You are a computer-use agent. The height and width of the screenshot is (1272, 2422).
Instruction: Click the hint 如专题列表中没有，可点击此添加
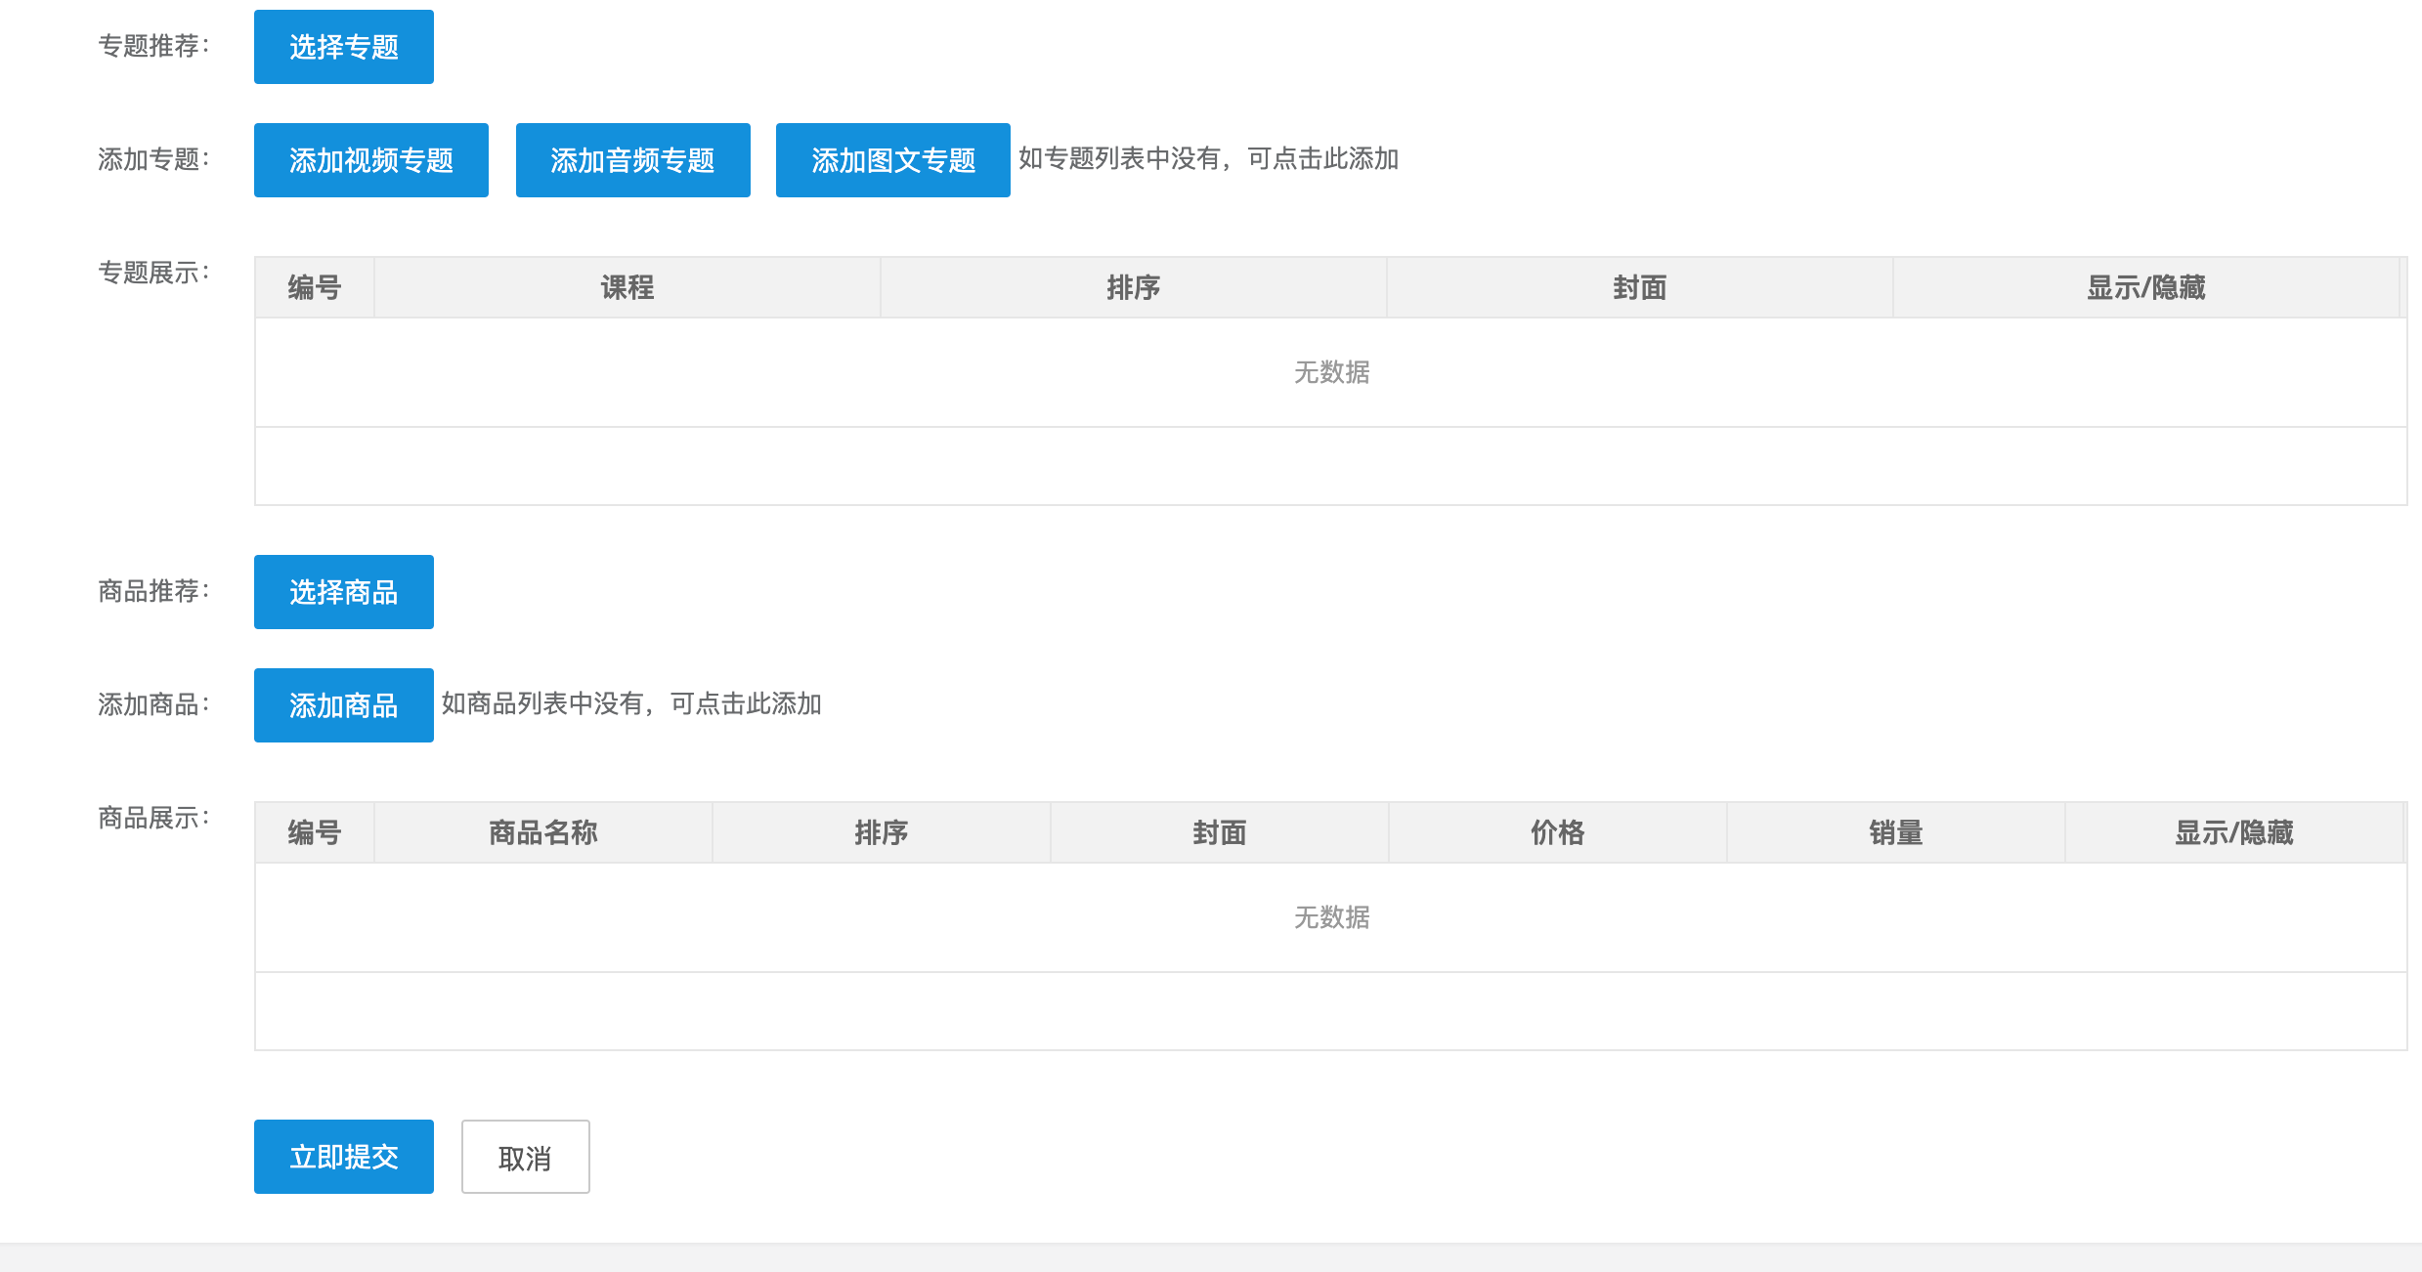[1209, 158]
